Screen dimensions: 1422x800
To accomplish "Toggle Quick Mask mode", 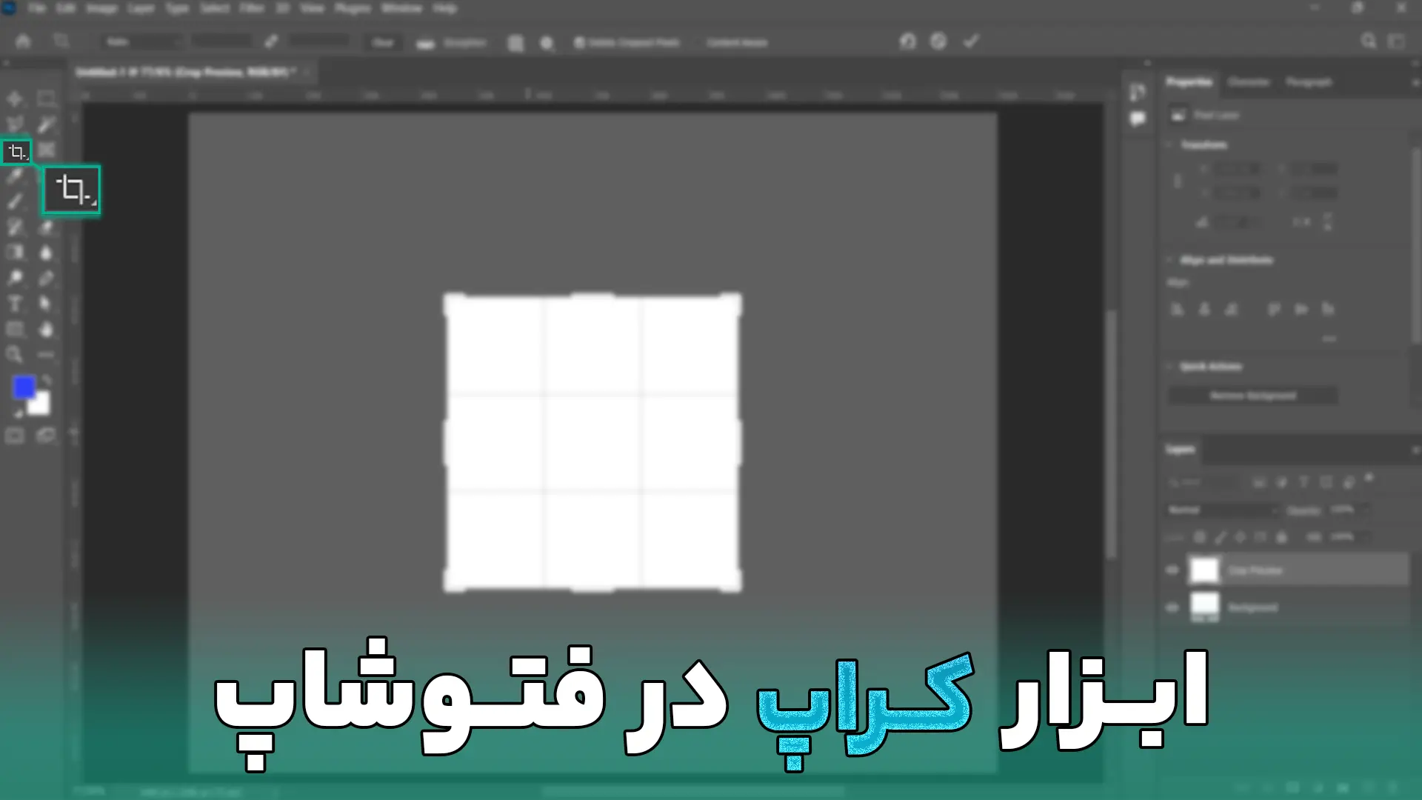I will point(15,436).
